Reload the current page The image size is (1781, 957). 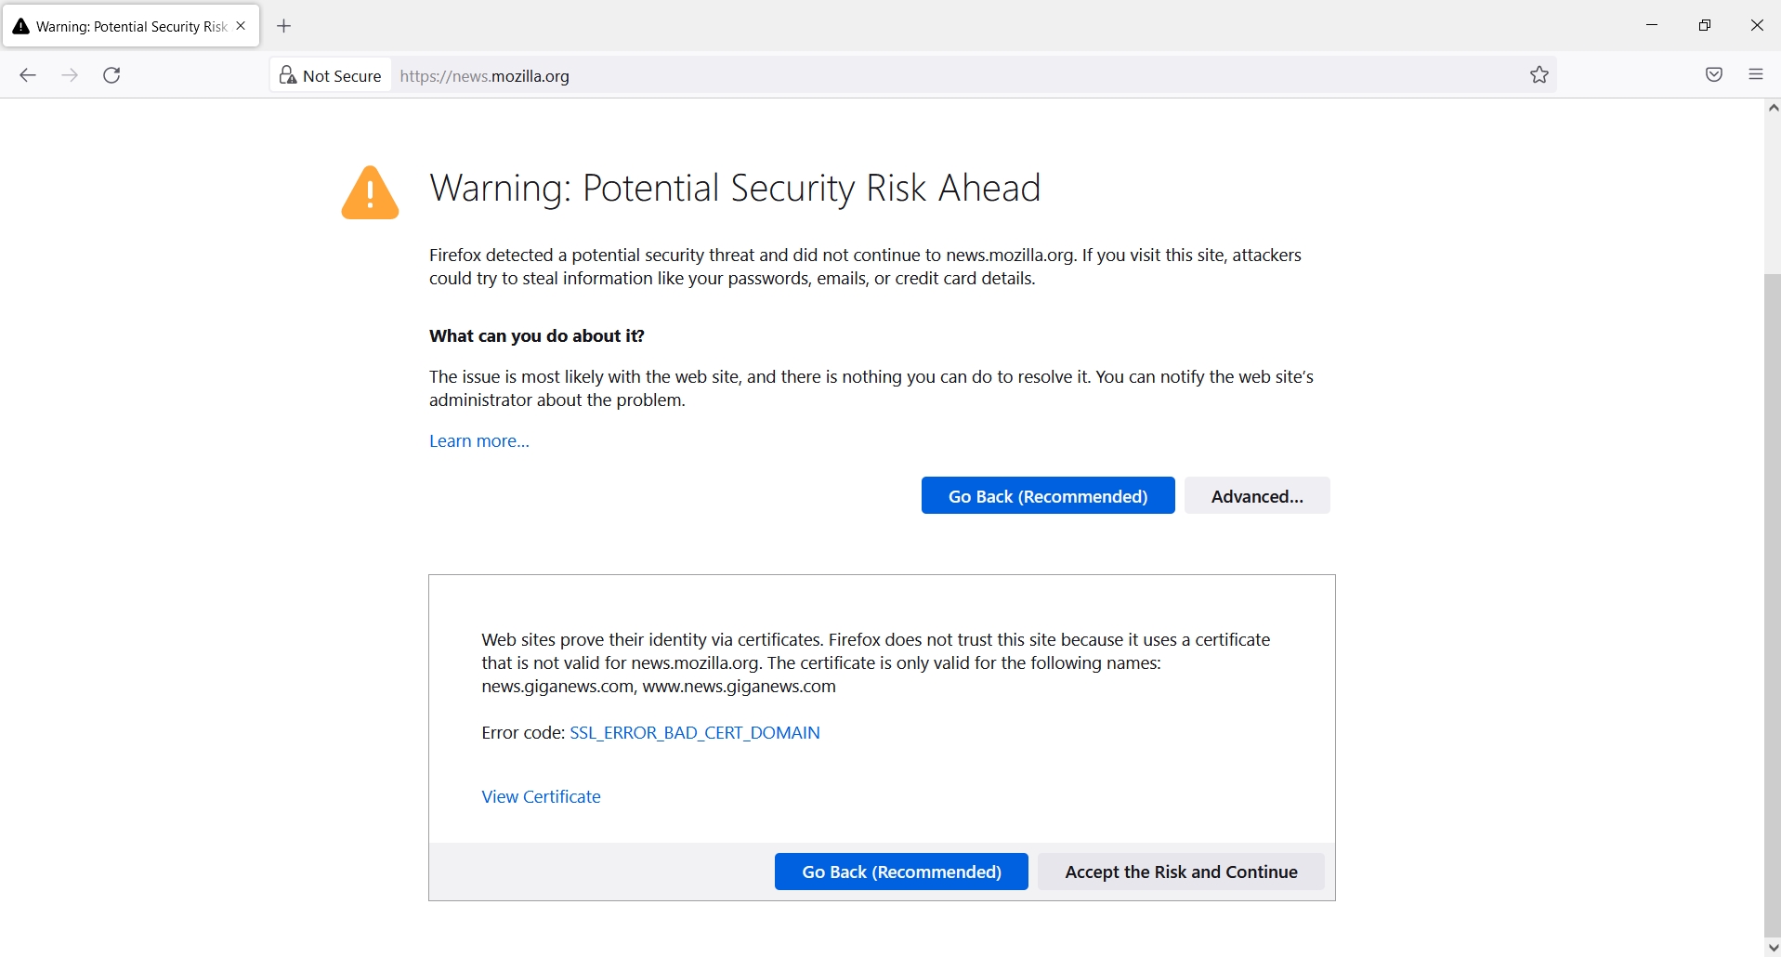click(x=111, y=75)
